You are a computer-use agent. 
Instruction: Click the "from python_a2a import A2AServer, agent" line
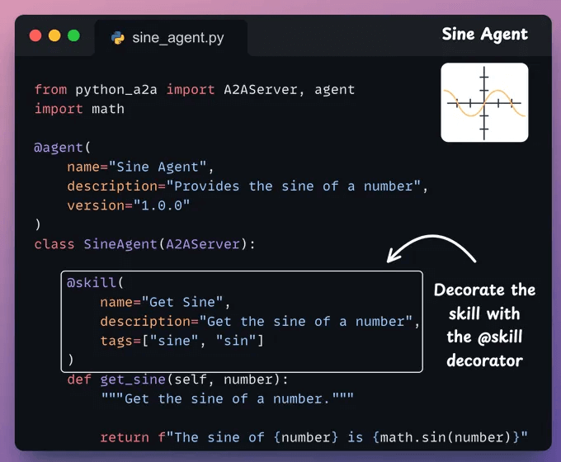pos(194,89)
